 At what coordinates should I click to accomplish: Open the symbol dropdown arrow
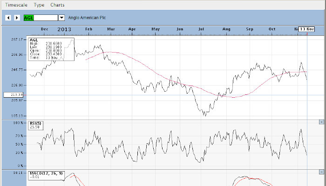[61, 18]
